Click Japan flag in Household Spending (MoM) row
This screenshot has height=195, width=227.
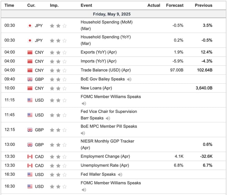tap(30, 26)
